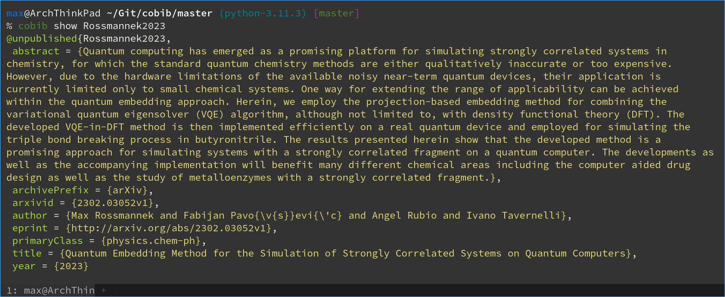This screenshot has height=297, width=725.
Task: Click the 'Rossmannek2023' argument in command line
Action: (124, 26)
